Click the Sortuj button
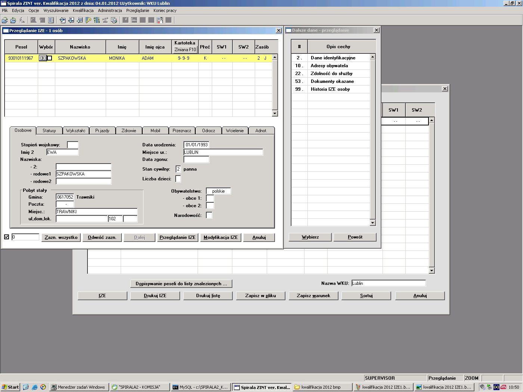 point(366,296)
